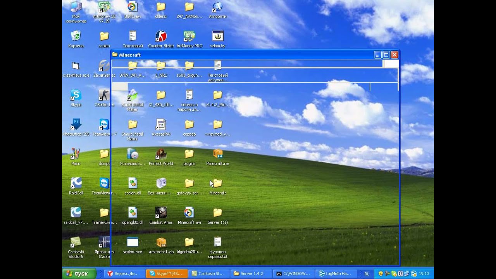This screenshot has width=496, height=279.
Task: Switch to C:\WINDOWS console taskbar button
Action: tap(294, 274)
